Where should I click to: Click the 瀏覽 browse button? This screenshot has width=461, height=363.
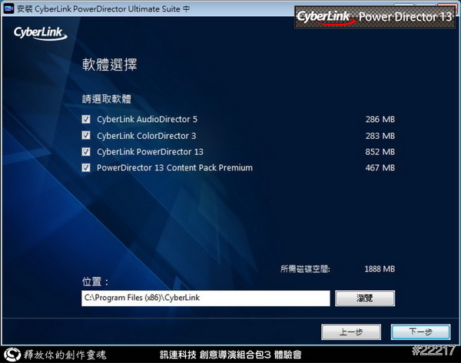365,298
